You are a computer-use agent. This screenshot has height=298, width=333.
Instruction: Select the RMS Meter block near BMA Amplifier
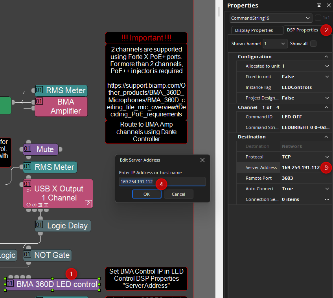coord(61,90)
